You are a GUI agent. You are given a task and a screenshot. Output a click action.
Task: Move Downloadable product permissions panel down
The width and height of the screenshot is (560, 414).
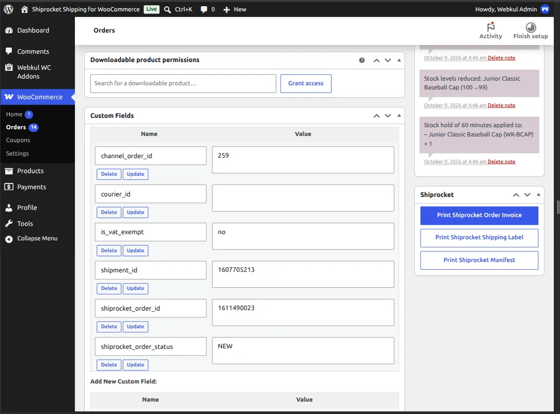(x=388, y=60)
